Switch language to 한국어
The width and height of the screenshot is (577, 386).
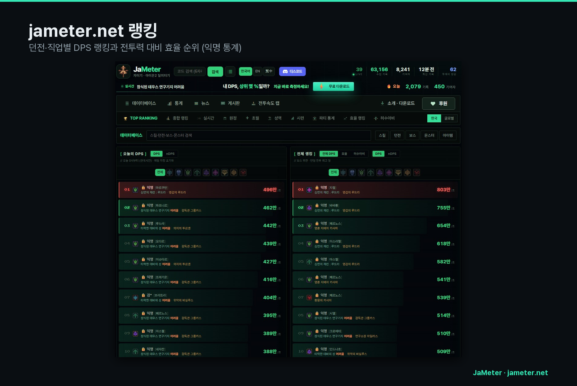[x=246, y=71]
